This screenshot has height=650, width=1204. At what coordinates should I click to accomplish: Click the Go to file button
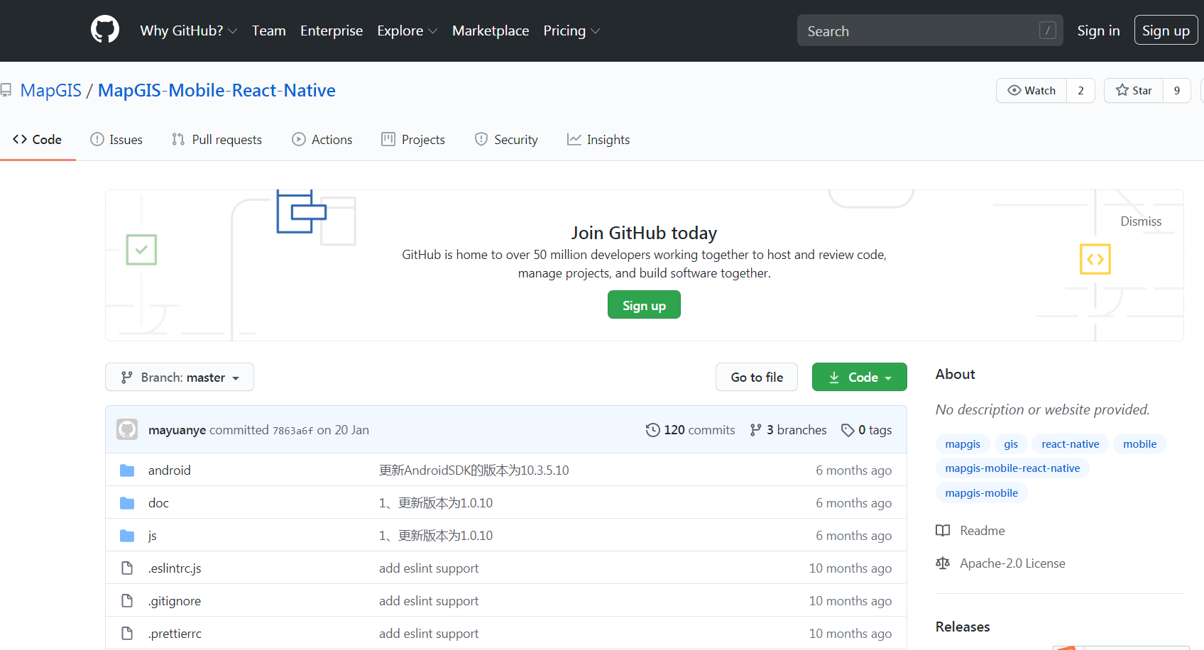coord(757,377)
